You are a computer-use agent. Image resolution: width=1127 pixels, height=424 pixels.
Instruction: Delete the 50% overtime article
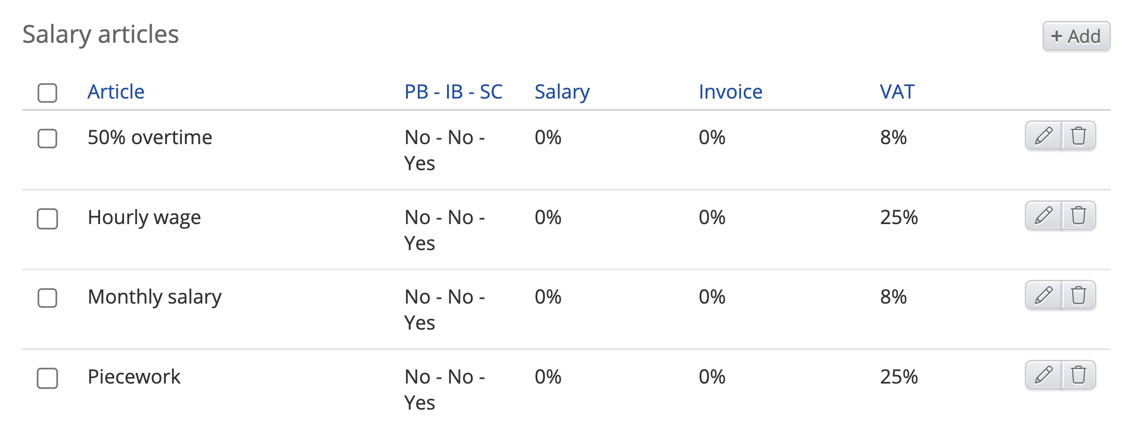[x=1079, y=136]
